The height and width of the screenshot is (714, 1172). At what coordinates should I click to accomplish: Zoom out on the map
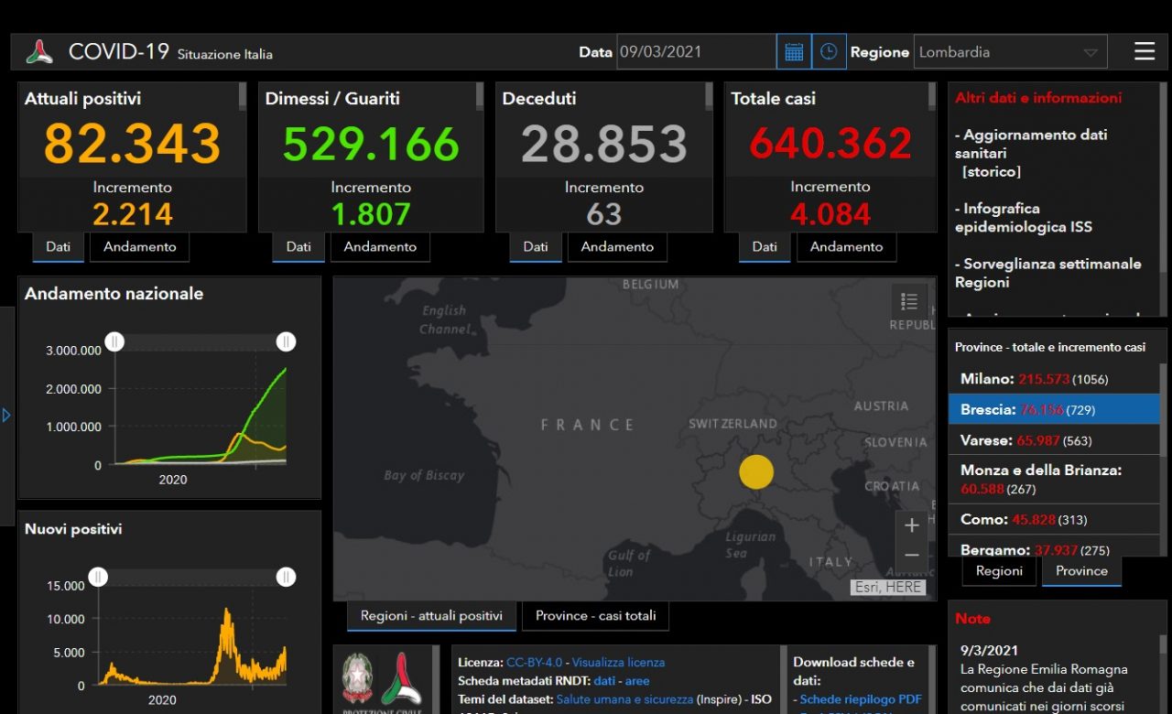click(x=911, y=556)
